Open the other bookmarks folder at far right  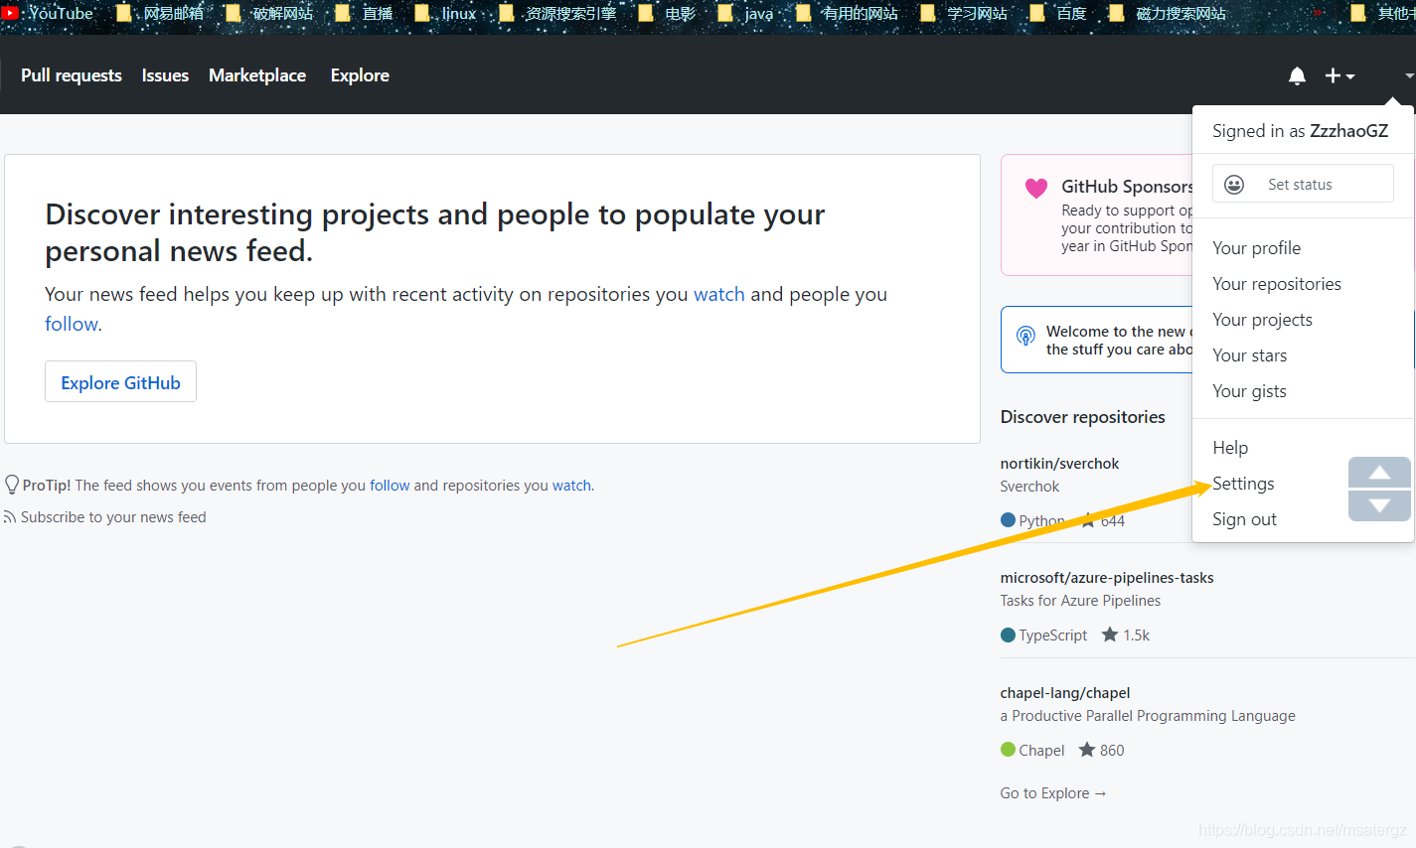coord(1383,13)
